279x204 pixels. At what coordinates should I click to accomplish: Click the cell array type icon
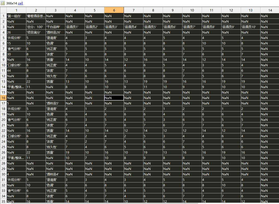3,3
